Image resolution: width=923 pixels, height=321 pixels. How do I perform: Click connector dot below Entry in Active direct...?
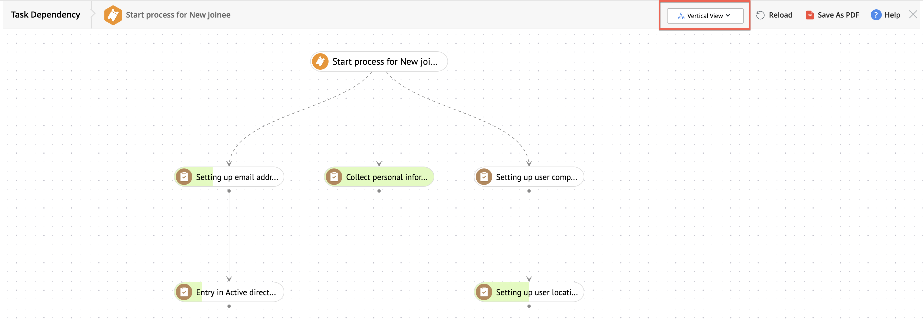point(229,306)
